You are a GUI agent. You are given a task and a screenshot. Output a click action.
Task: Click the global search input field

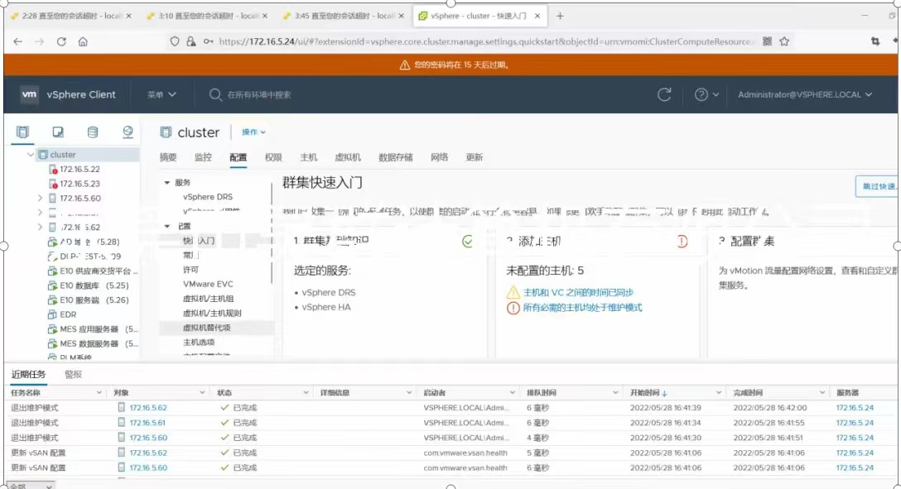click(331, 94)
